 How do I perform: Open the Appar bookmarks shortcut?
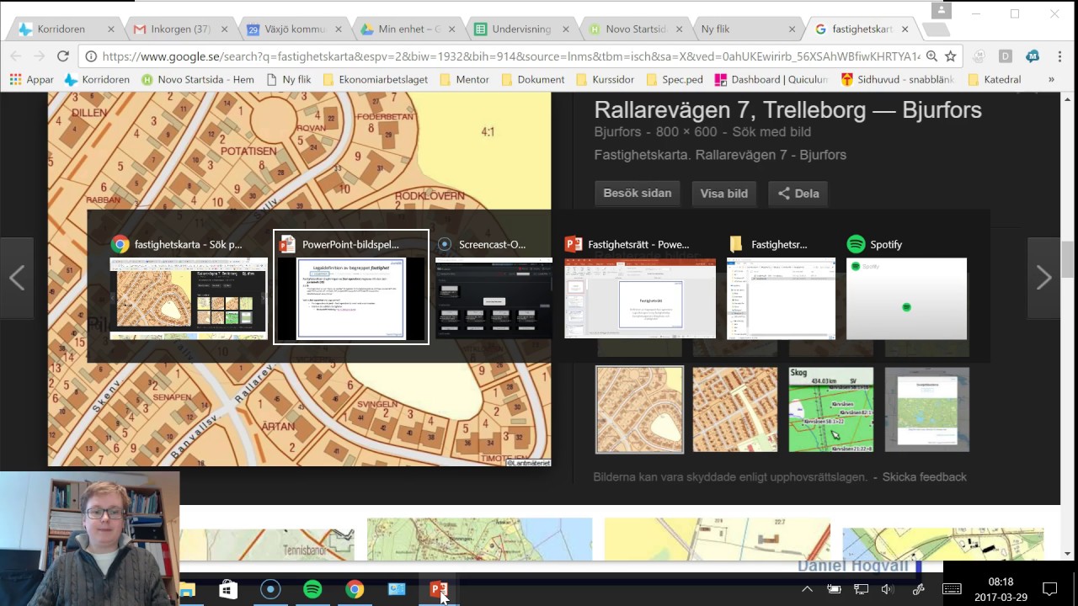pyautogui.click(x=31, y=80)
